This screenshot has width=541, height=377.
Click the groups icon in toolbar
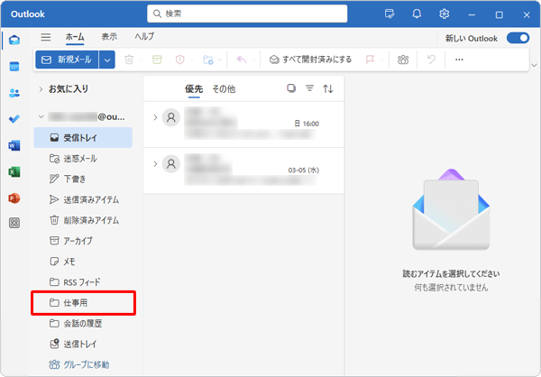click(403, 60)
